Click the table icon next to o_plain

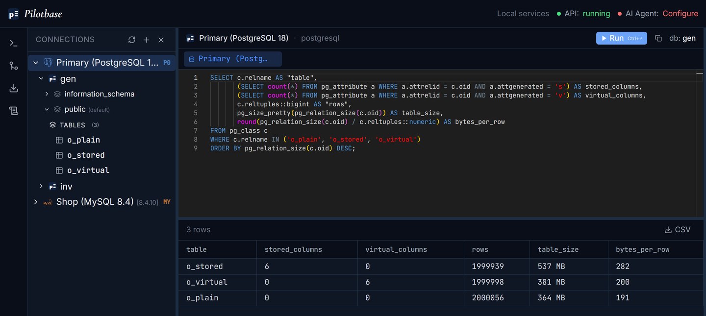pos(59,140)
